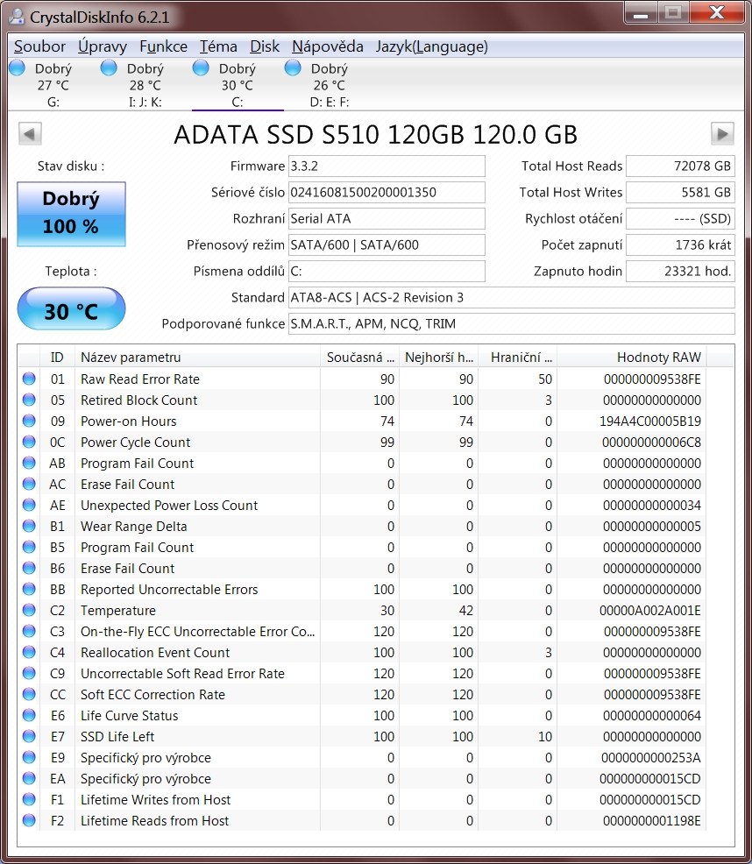Click the Podporované funkce field
Viewport: 752px width, 864px height.
pyautogui.click(x=512, y=324)
